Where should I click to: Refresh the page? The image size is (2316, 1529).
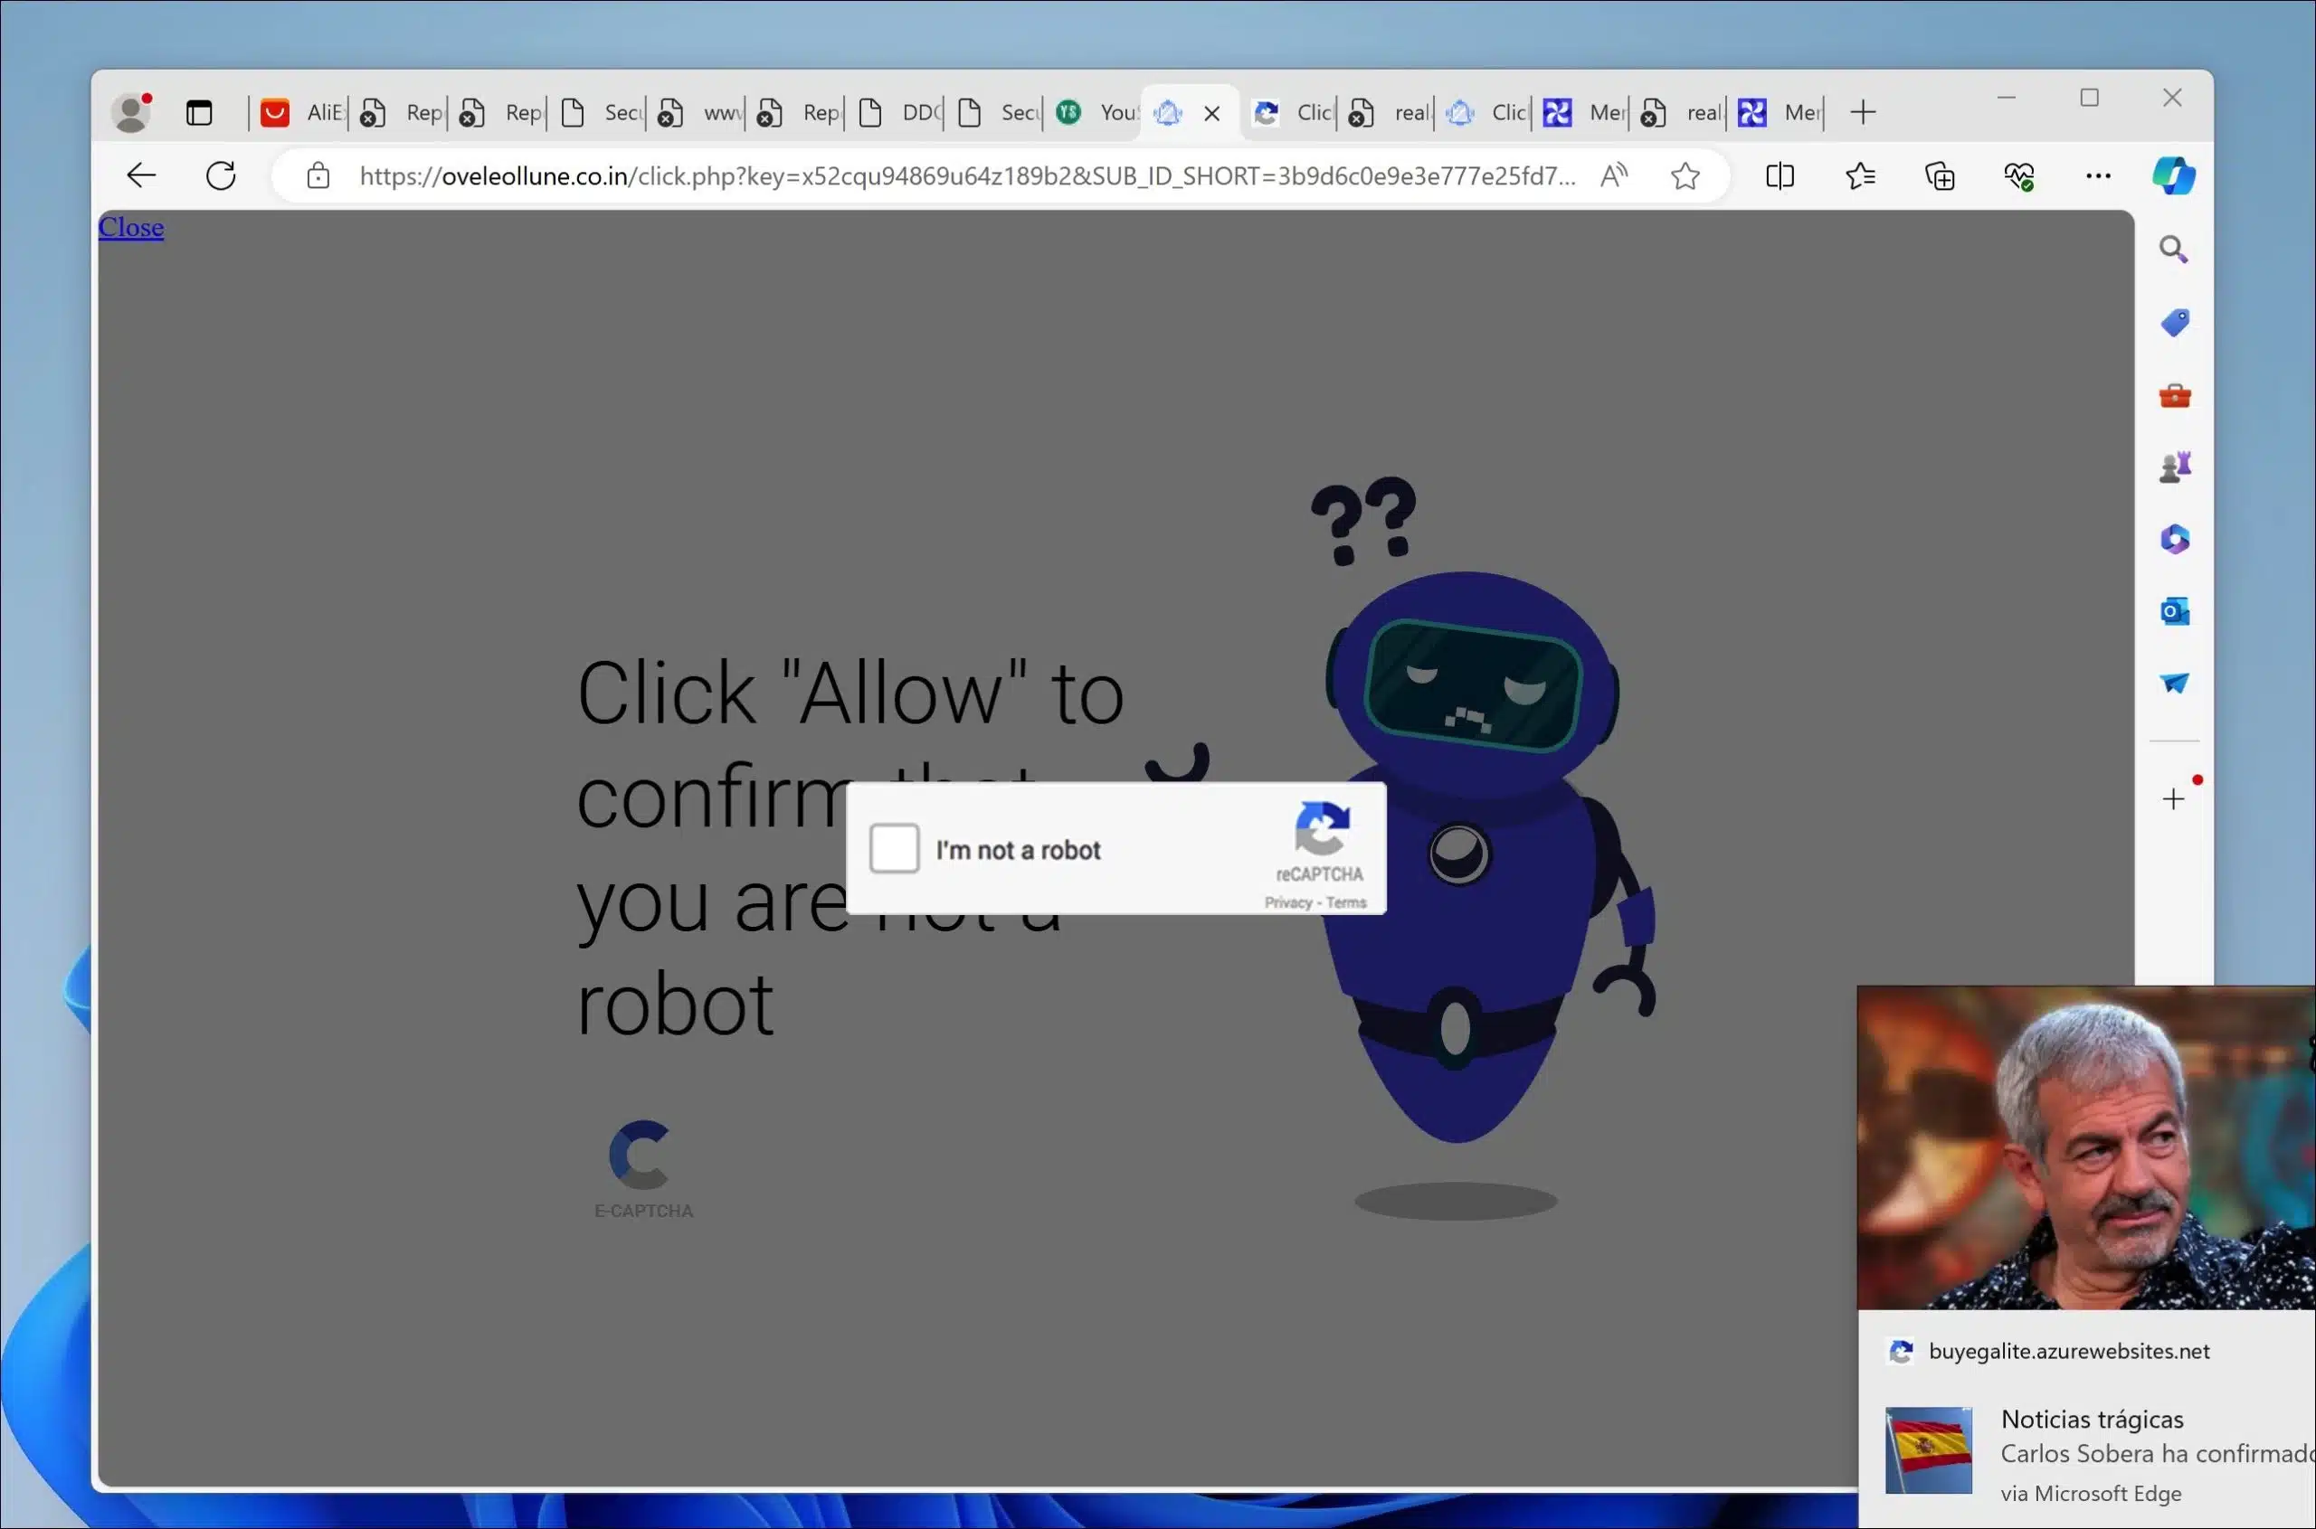[221, 175]
